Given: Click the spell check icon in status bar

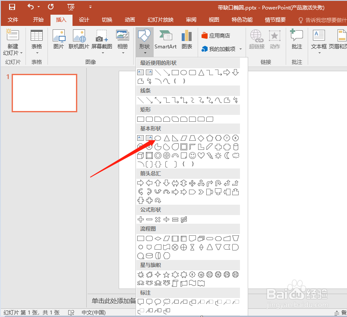Looking at the screenshot, I should coord(71,313).
